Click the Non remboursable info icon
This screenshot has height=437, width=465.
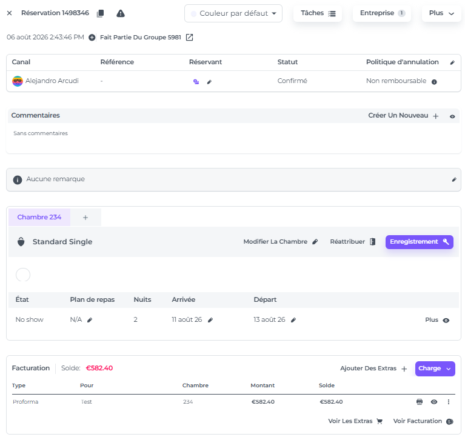434,82
